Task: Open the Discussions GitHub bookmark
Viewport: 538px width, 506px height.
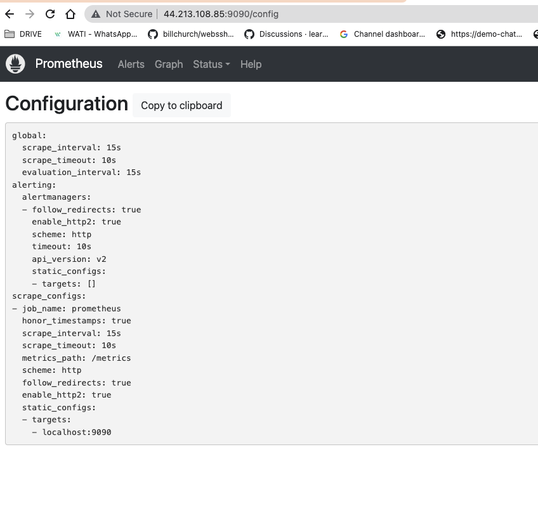Action: [290, 34]
